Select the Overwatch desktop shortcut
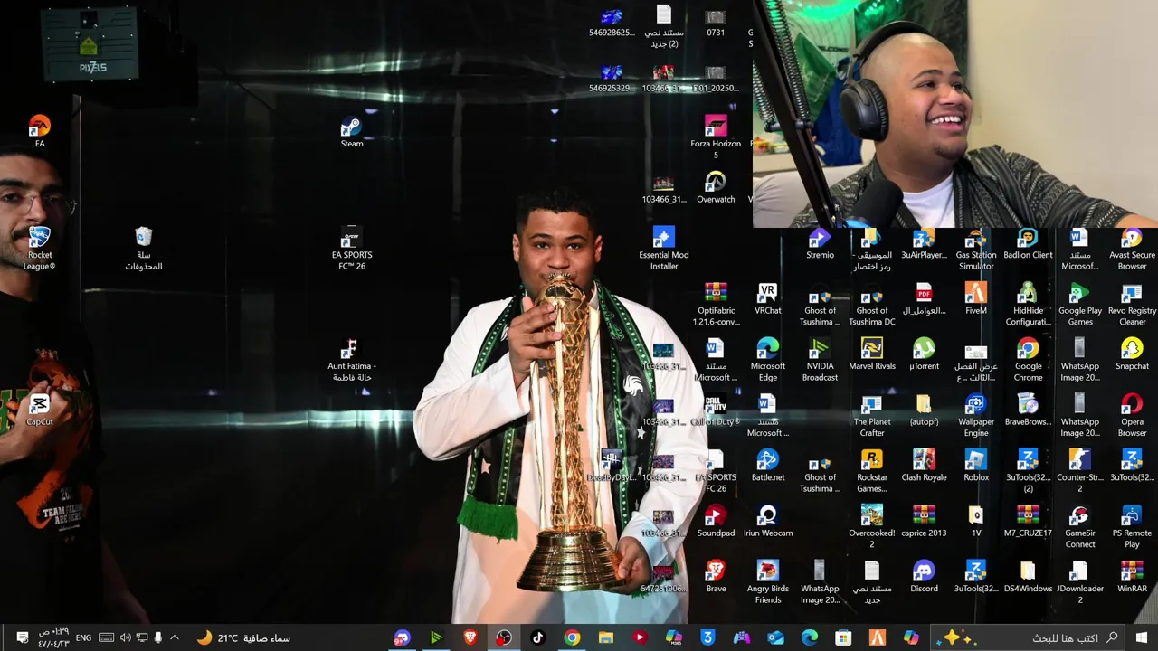The height and width of the screenshot is (651, 1158). point(716,187)
